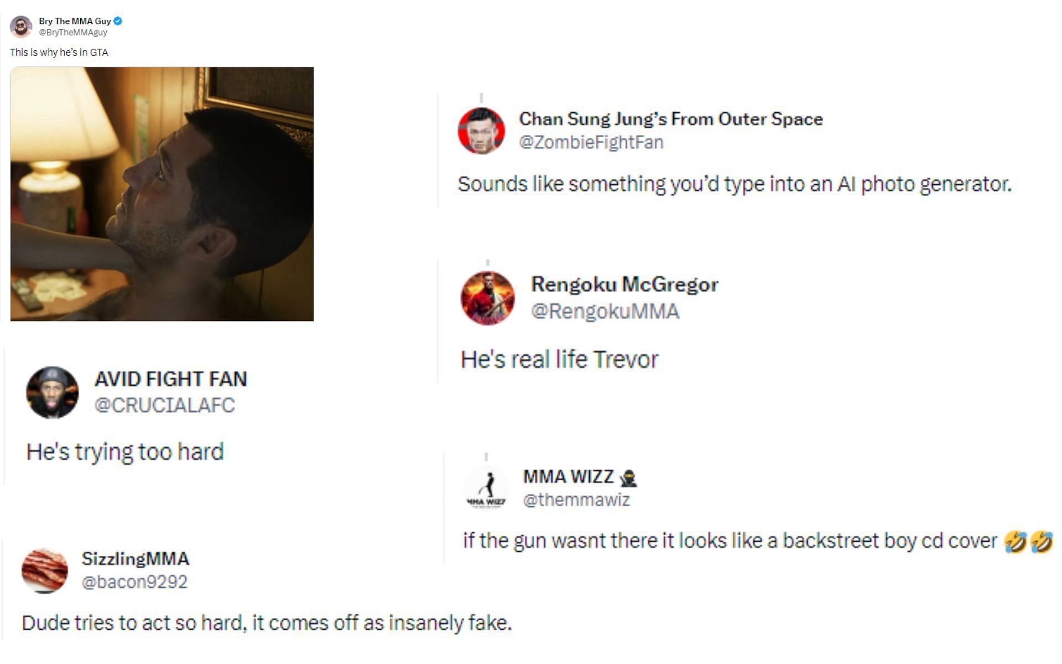The image size is (1062, 664).
Task: Click the display name Chan Sung Jung's From Outer Space
Action: 671,119
